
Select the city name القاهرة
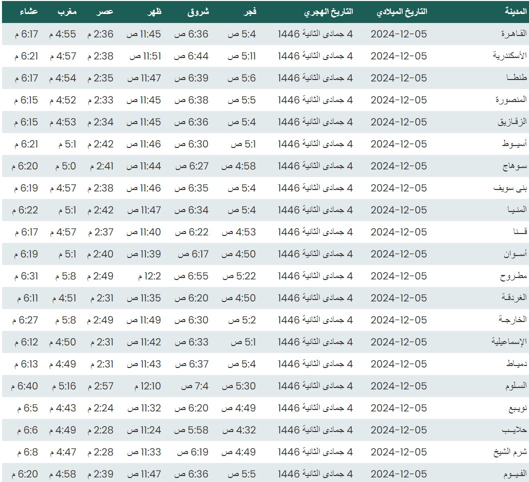pos(514,34)
